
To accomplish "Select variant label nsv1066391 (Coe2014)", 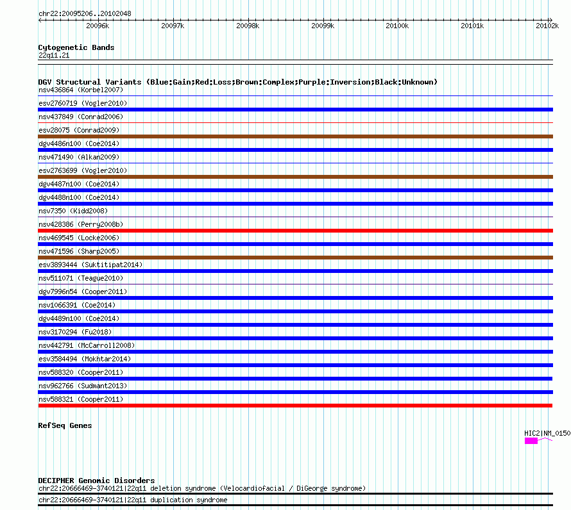I will (x=77, y=305).
